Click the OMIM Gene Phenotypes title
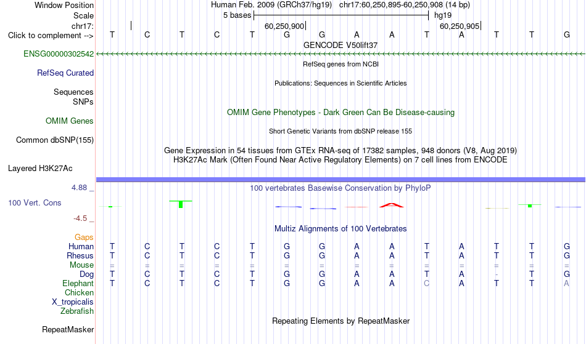This screenshot has height=344, width=586. click(341, 113)
